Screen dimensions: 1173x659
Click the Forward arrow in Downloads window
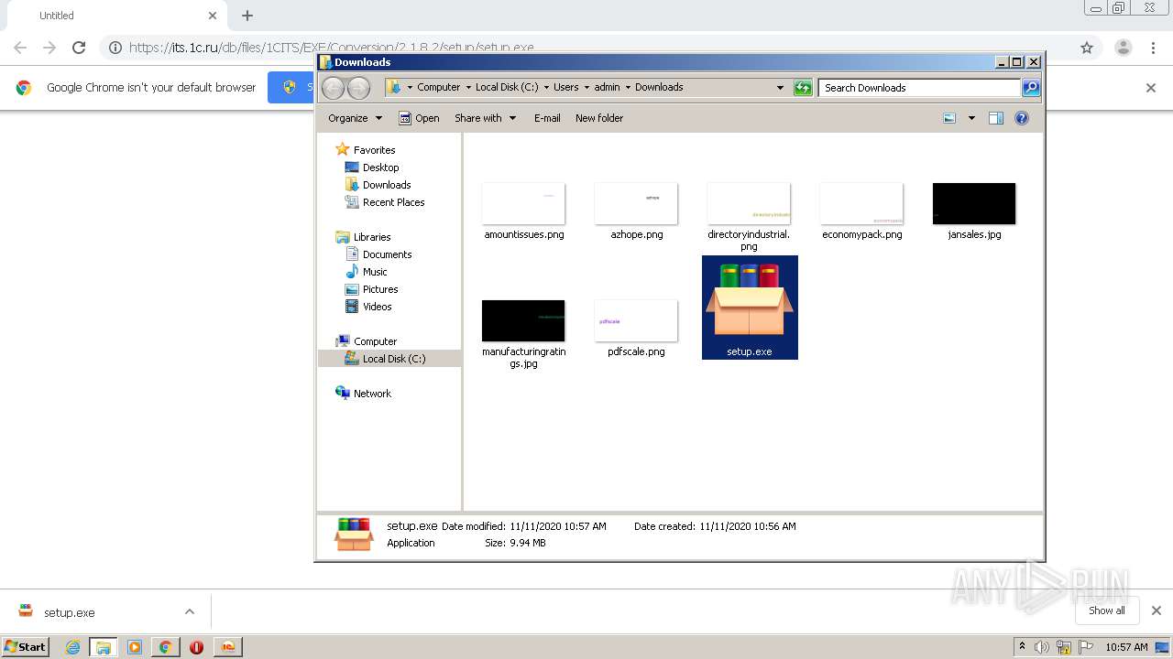pyautogui.click(x=359, y=88)
